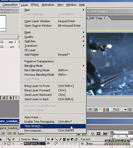Click the layer anchor point in viewer

pos(108,64)
